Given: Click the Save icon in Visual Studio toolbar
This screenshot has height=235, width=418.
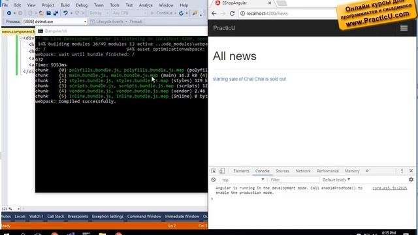Looking at the screenshot, I should (48, 13).
